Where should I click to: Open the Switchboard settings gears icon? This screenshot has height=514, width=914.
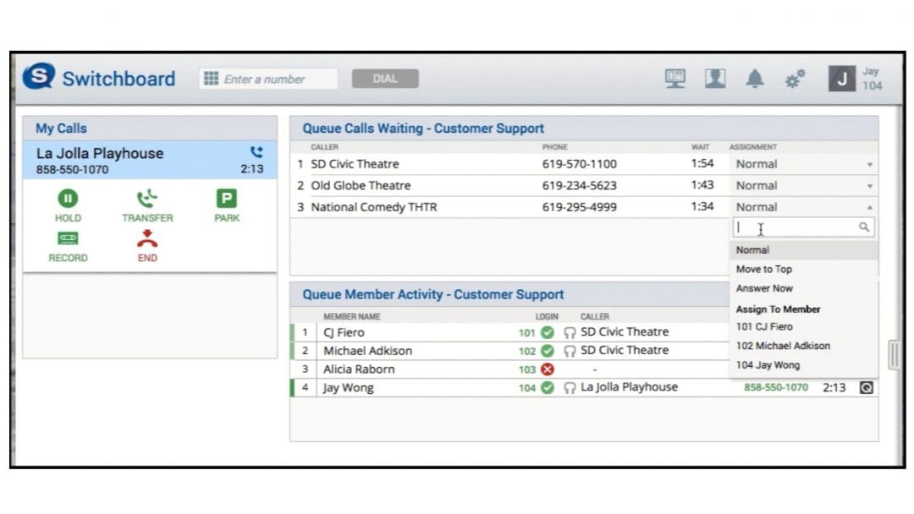coord(797,77)
